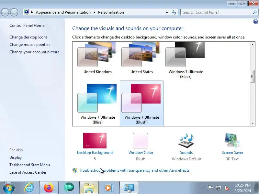The height and width of the screenshot is (194, 259).
Task: Click the Desktop Background link
Action: tap(95, 153)
